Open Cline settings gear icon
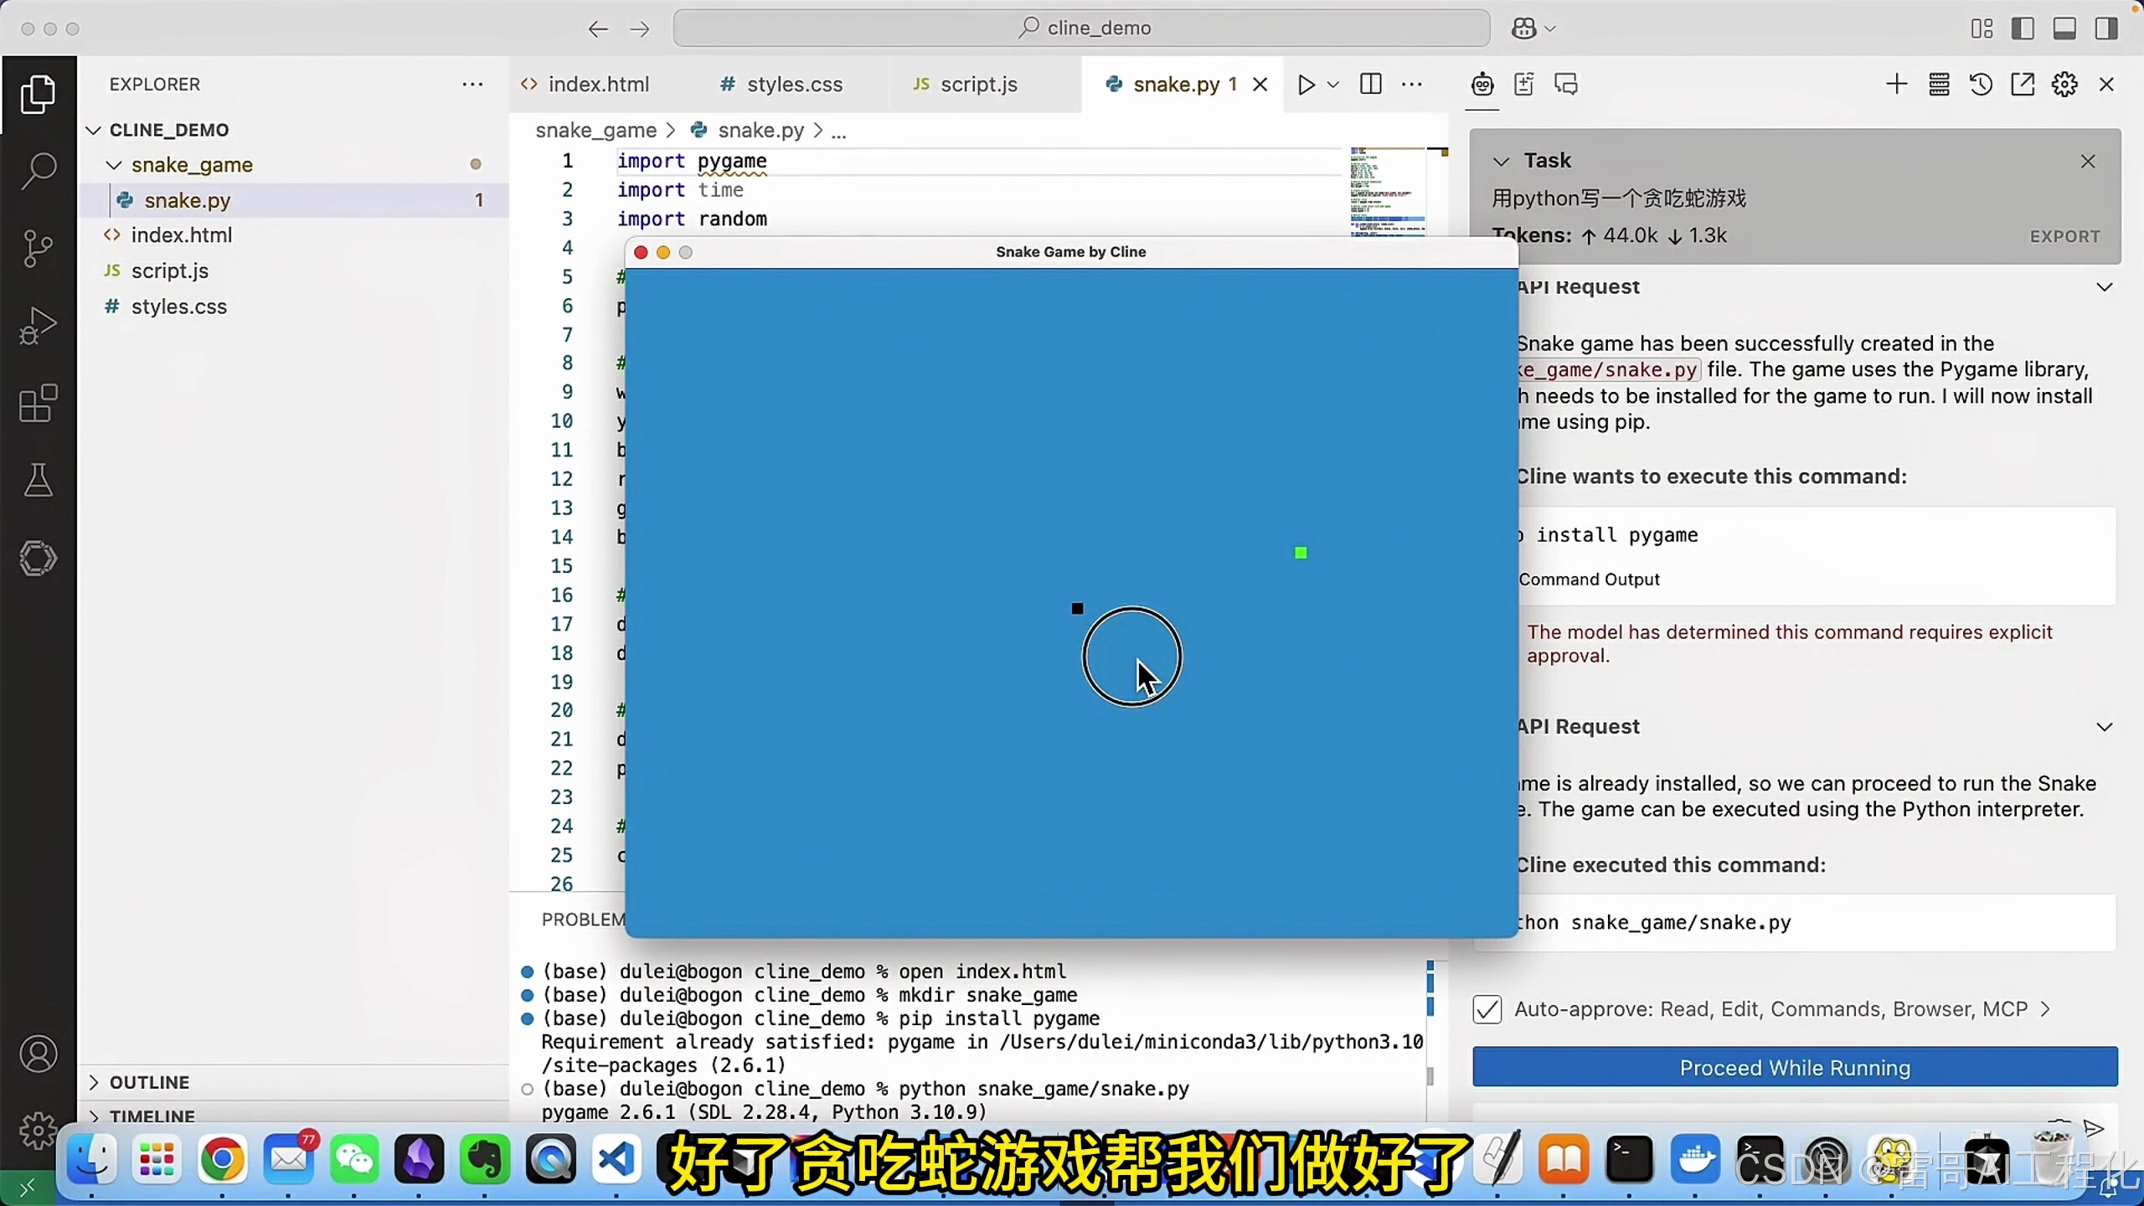Screen dimensions: 2144x1206 pos(2064,85)
